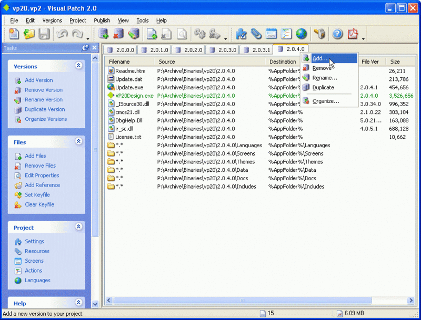
Task: Open toolbar options dropdown after the Redo icon
Action: coord(88,39)
